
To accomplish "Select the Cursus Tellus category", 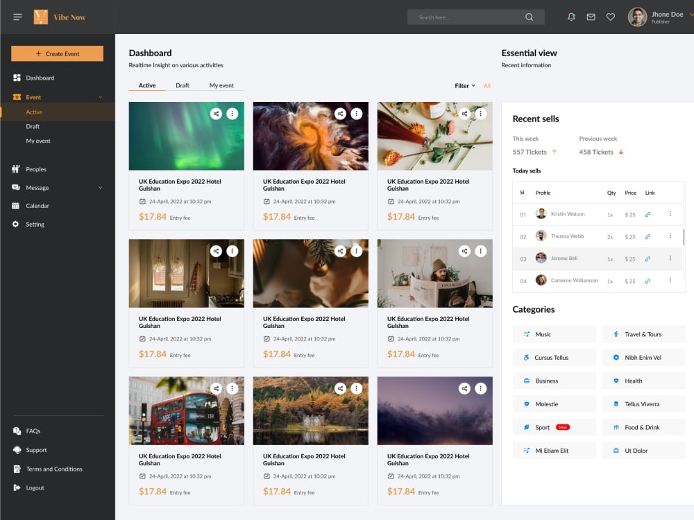I will [554, 357].
